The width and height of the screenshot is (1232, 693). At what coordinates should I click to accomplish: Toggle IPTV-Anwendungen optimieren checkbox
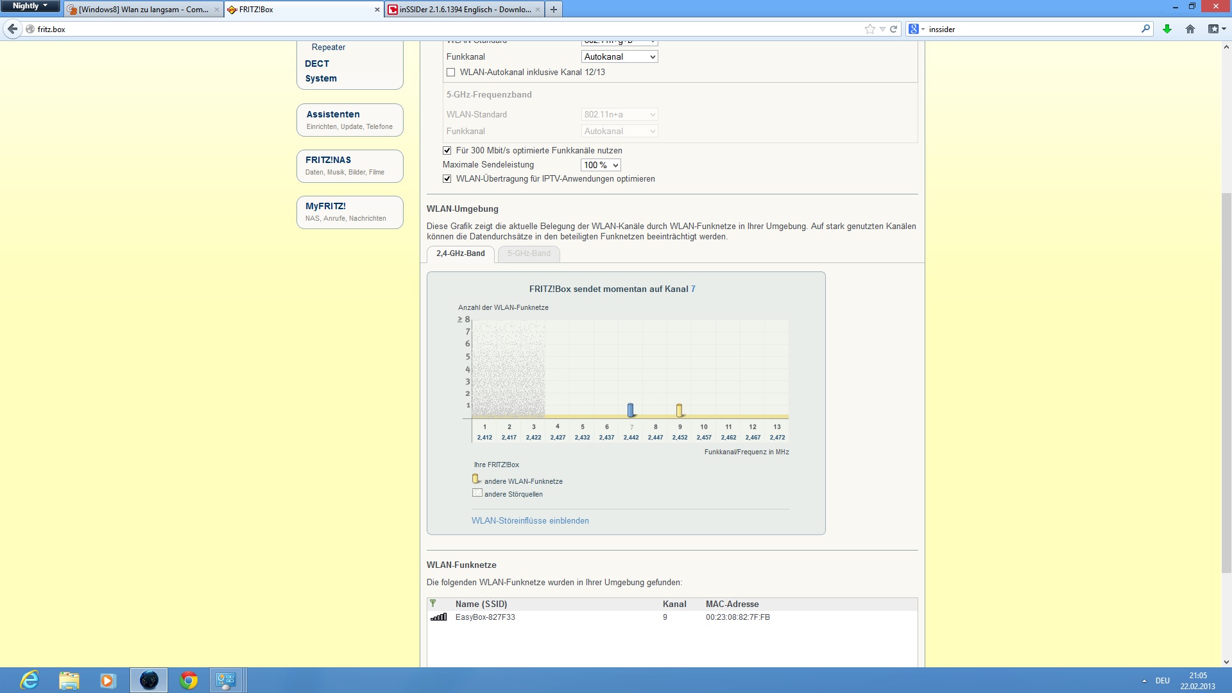click(x=447, y=179)
